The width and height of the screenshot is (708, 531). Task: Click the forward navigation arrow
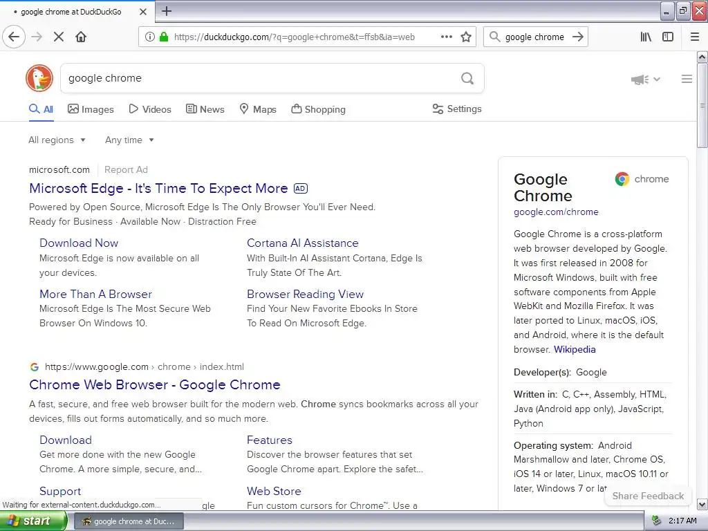pyautogui.click(x=37, y=37)
